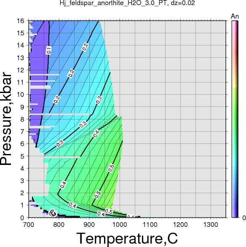Screen dimensions: 246x247
Task: Click pressure axis tick label 8
Action: tap(23, 119)
